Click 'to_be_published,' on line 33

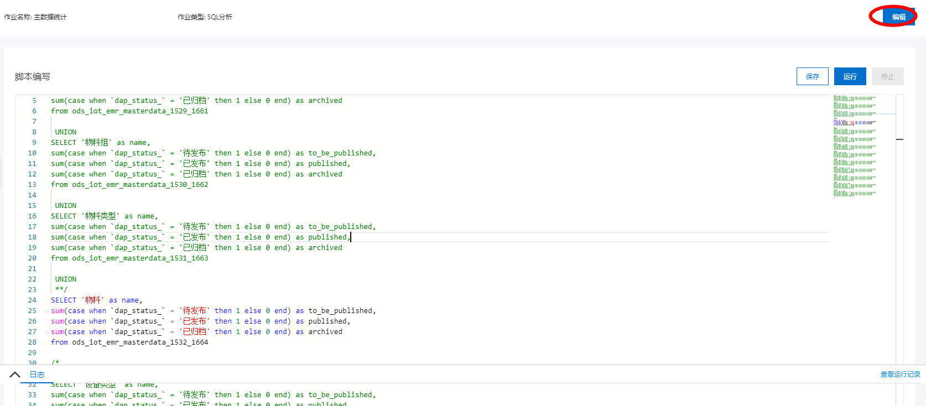pyautogui.click(x=342, y=395)
